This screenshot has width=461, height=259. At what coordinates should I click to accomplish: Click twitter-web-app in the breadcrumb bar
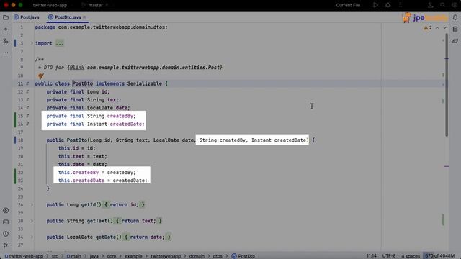tap(24, 256)
